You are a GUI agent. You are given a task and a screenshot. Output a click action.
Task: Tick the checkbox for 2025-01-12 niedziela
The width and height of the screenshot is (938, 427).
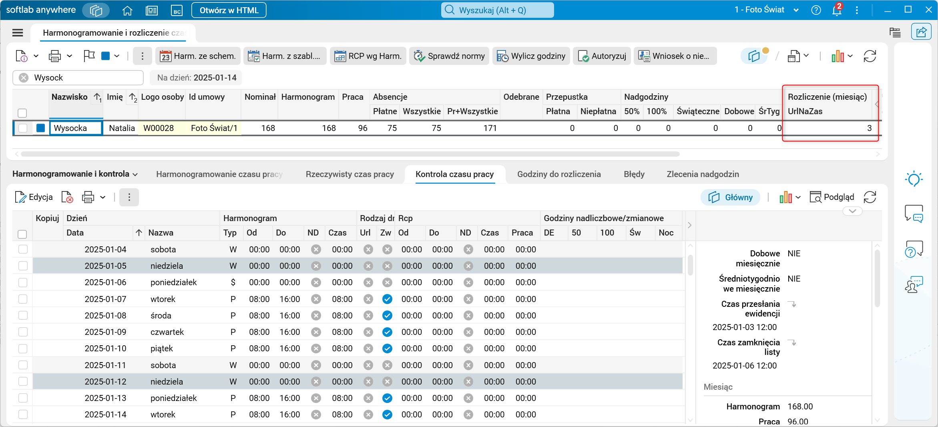click(23, 382)
